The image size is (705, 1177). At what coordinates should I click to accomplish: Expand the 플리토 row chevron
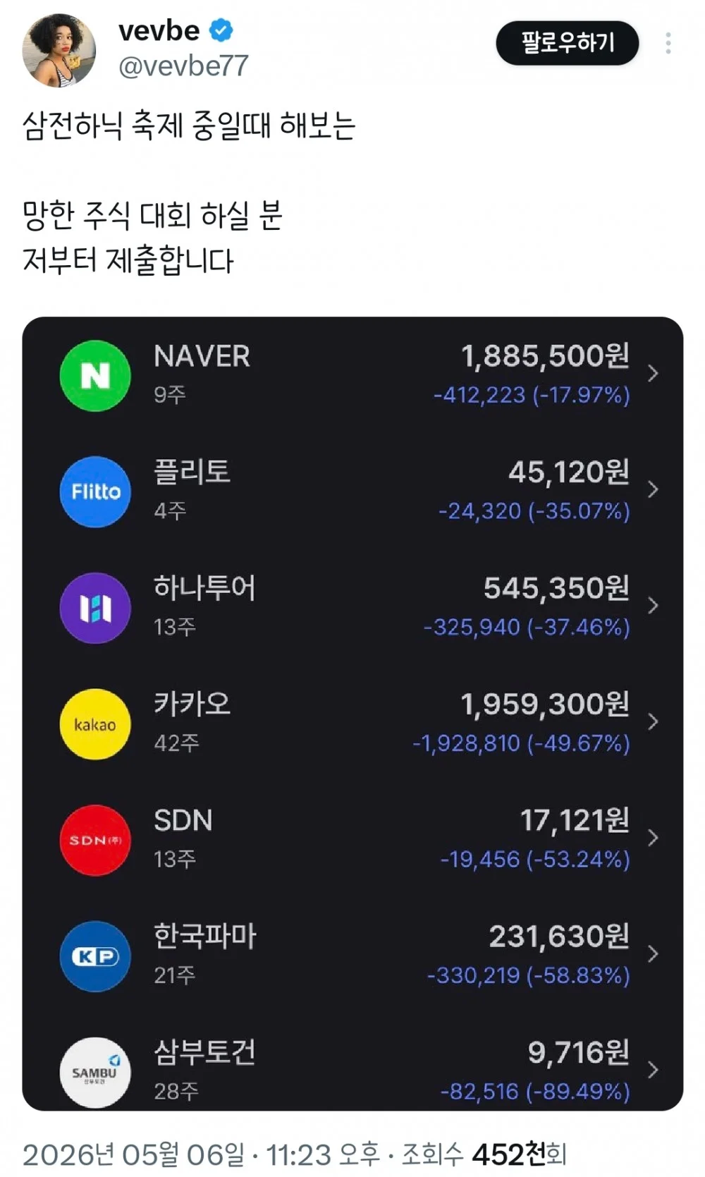(x=653, y=489)
